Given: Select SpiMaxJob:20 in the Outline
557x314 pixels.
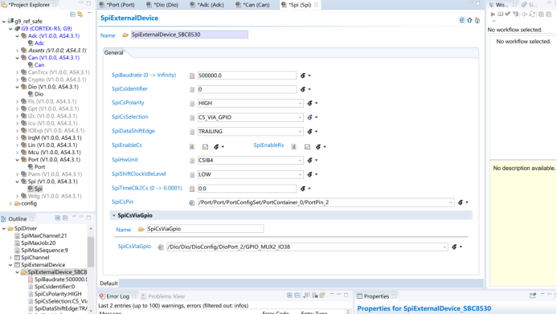Looking at the screenshot, I should (x=38, y=243).
